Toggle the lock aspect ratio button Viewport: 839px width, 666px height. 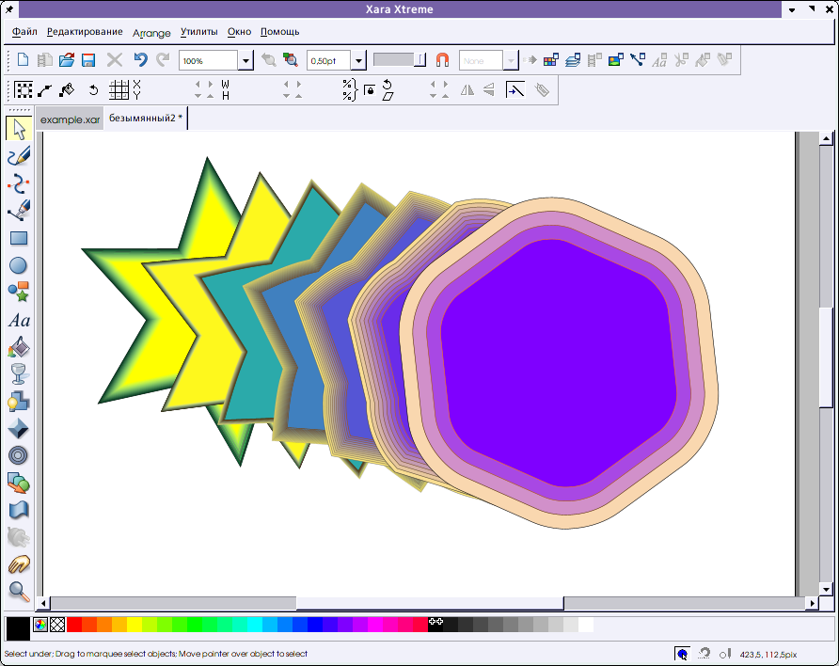pyautogui.click(x=369, y=90)
